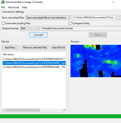The image size is (121, 123).
Task: Open the Advanced menu
Action: coord(13,7)
